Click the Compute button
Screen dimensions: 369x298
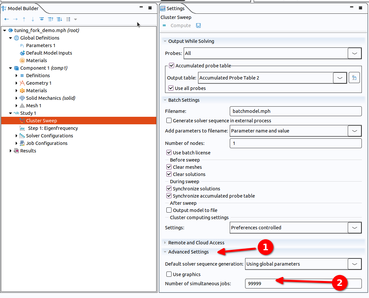(x=180, y=26)
